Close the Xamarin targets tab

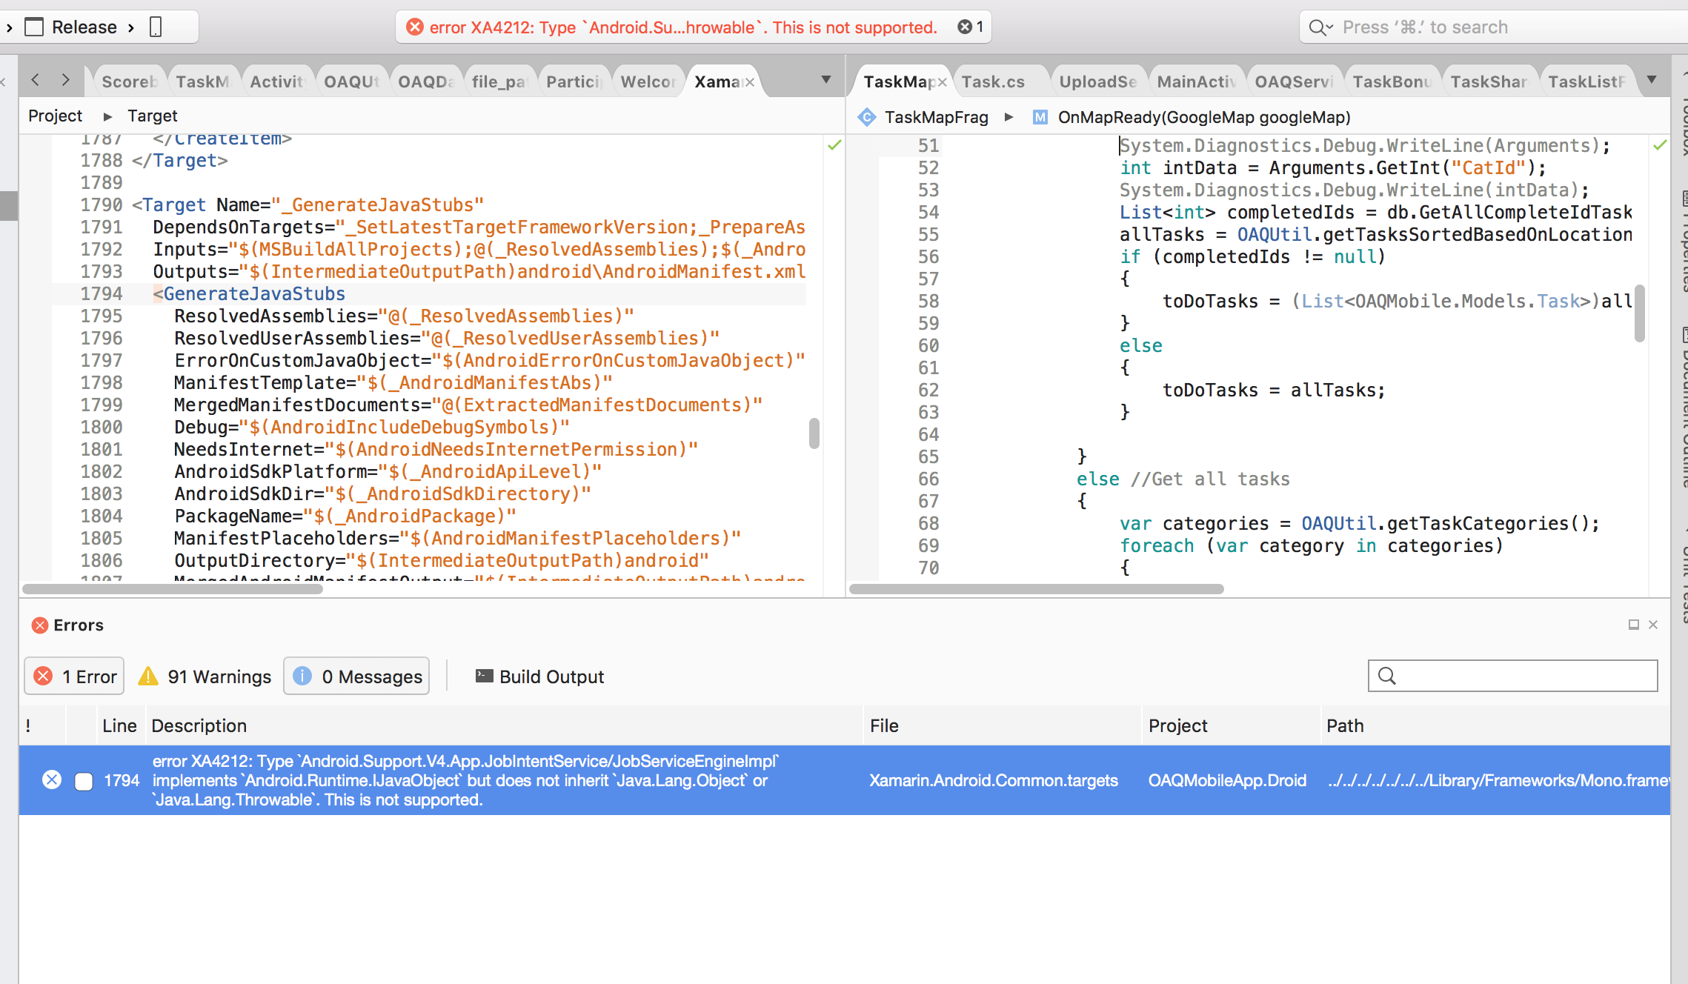[750, 82]
